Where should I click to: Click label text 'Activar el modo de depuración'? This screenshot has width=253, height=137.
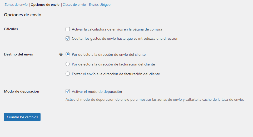tap(97, 92)
